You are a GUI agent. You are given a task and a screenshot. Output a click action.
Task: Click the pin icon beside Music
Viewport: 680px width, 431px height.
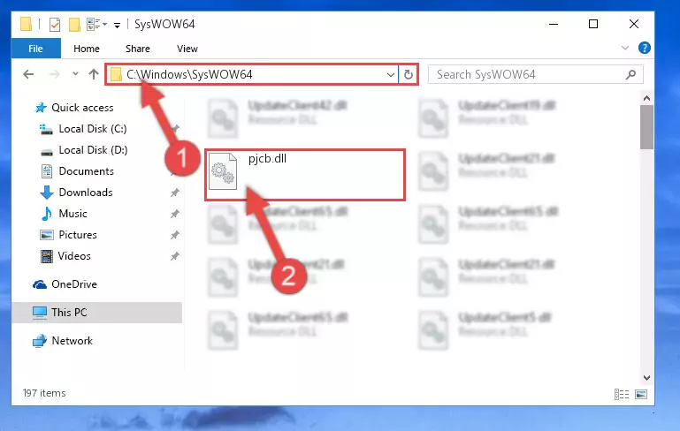[x=175, y=214]
